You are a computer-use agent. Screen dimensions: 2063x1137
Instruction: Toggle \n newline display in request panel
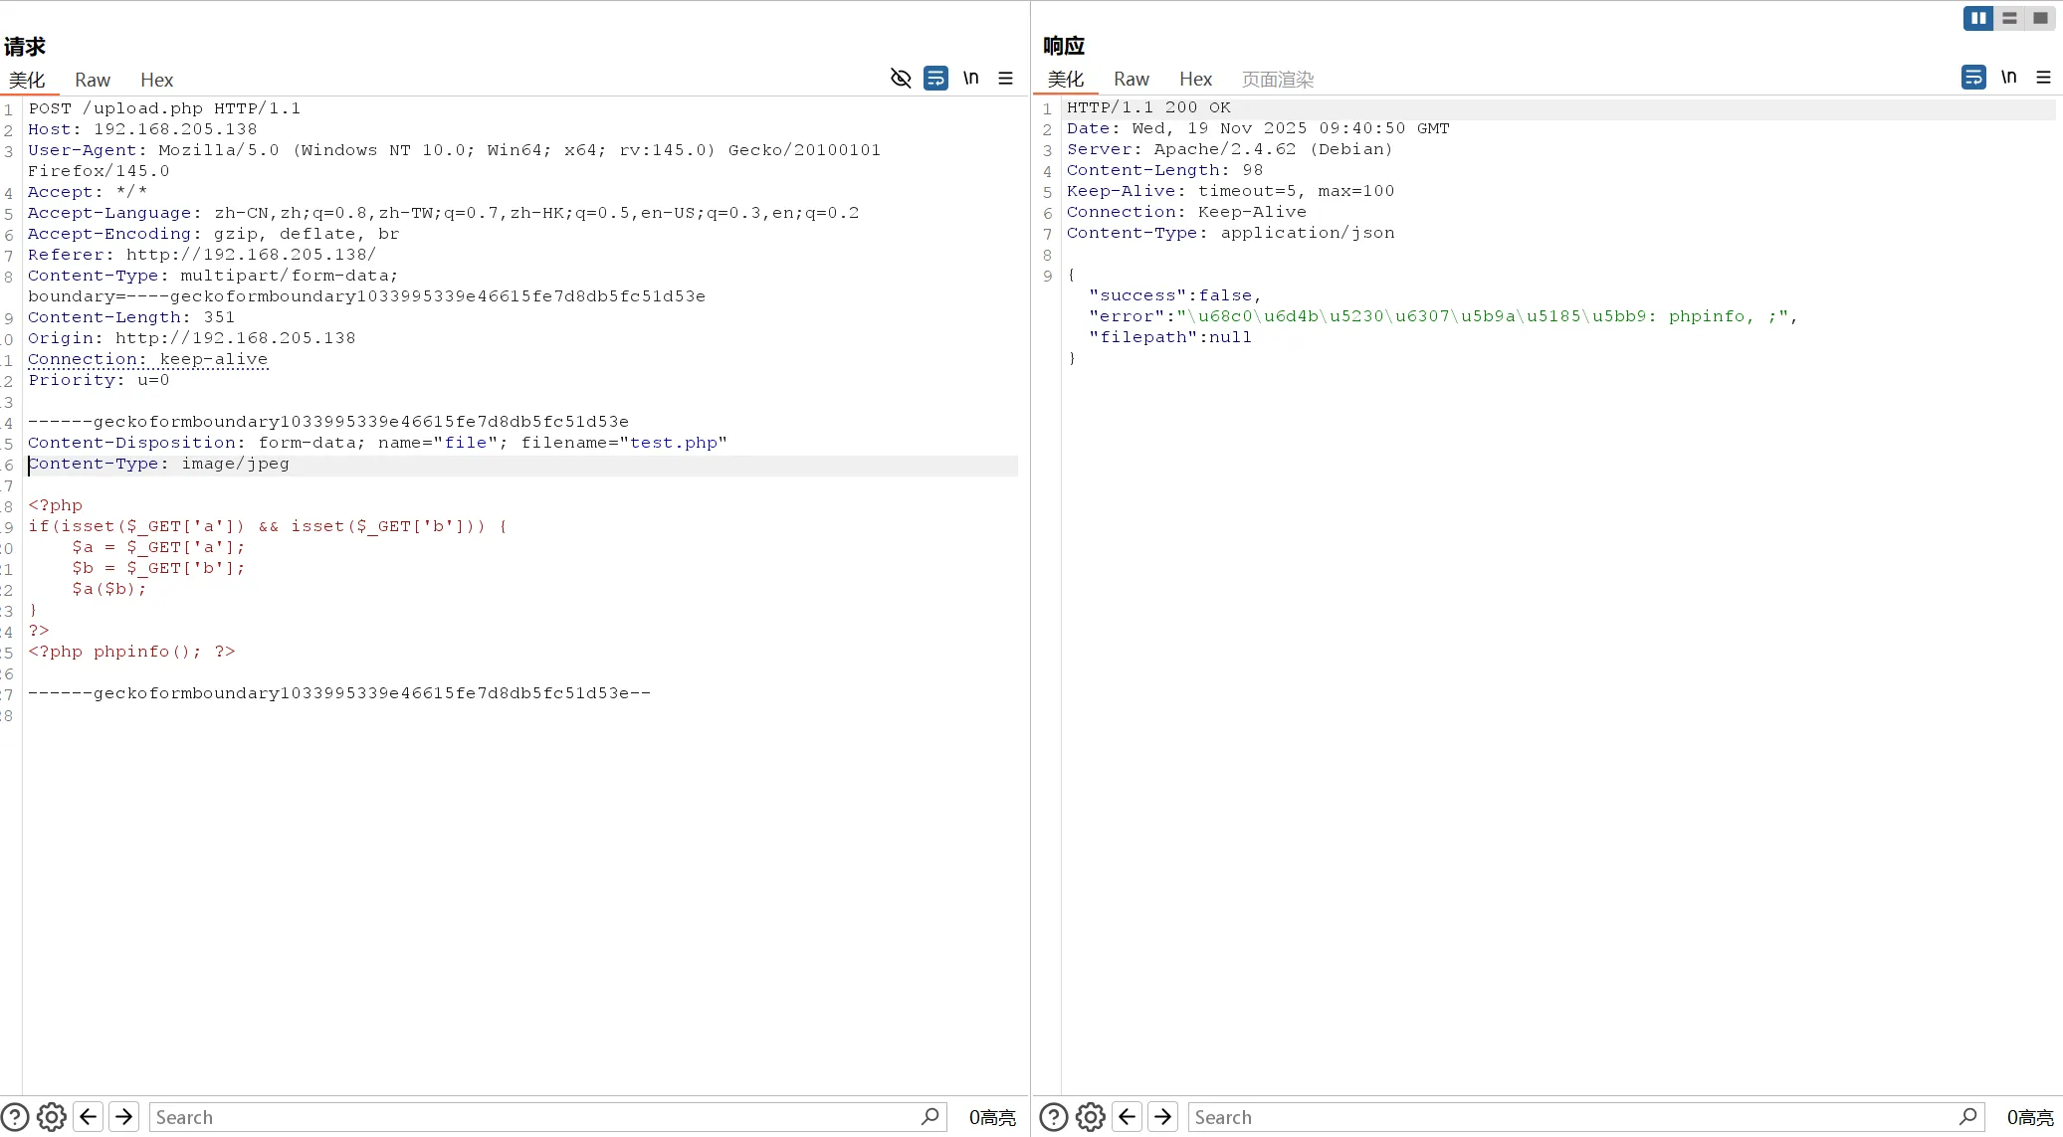[970, 78]
